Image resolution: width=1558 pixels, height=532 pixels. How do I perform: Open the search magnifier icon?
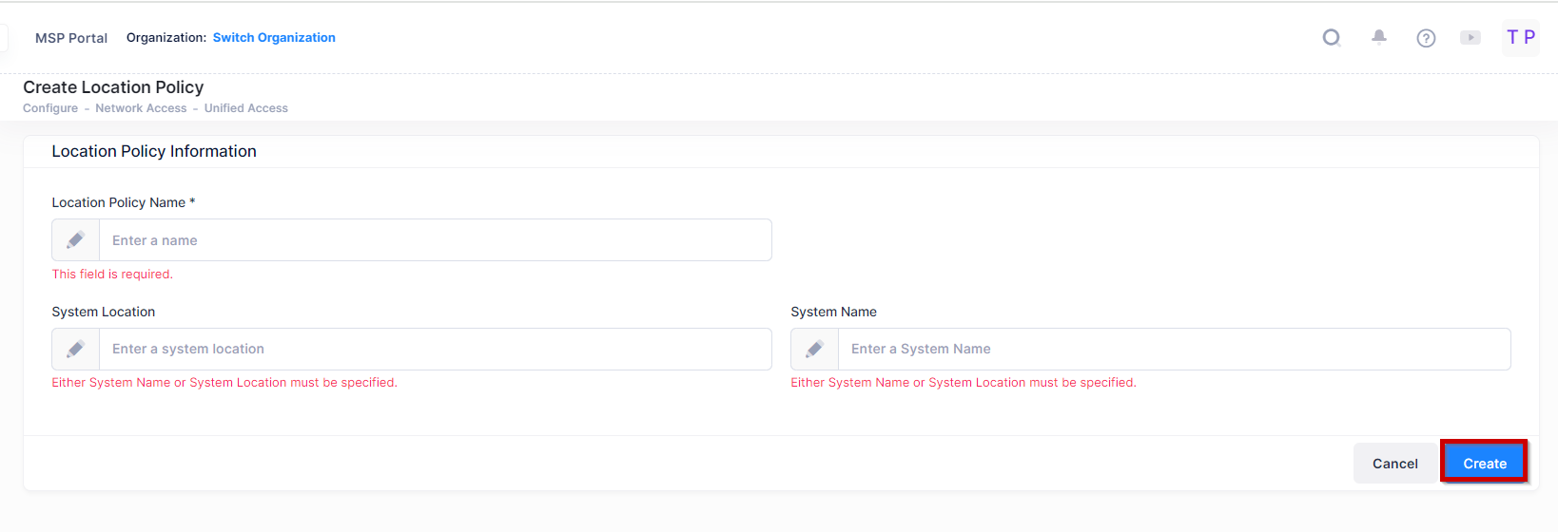pos(1332,38)
